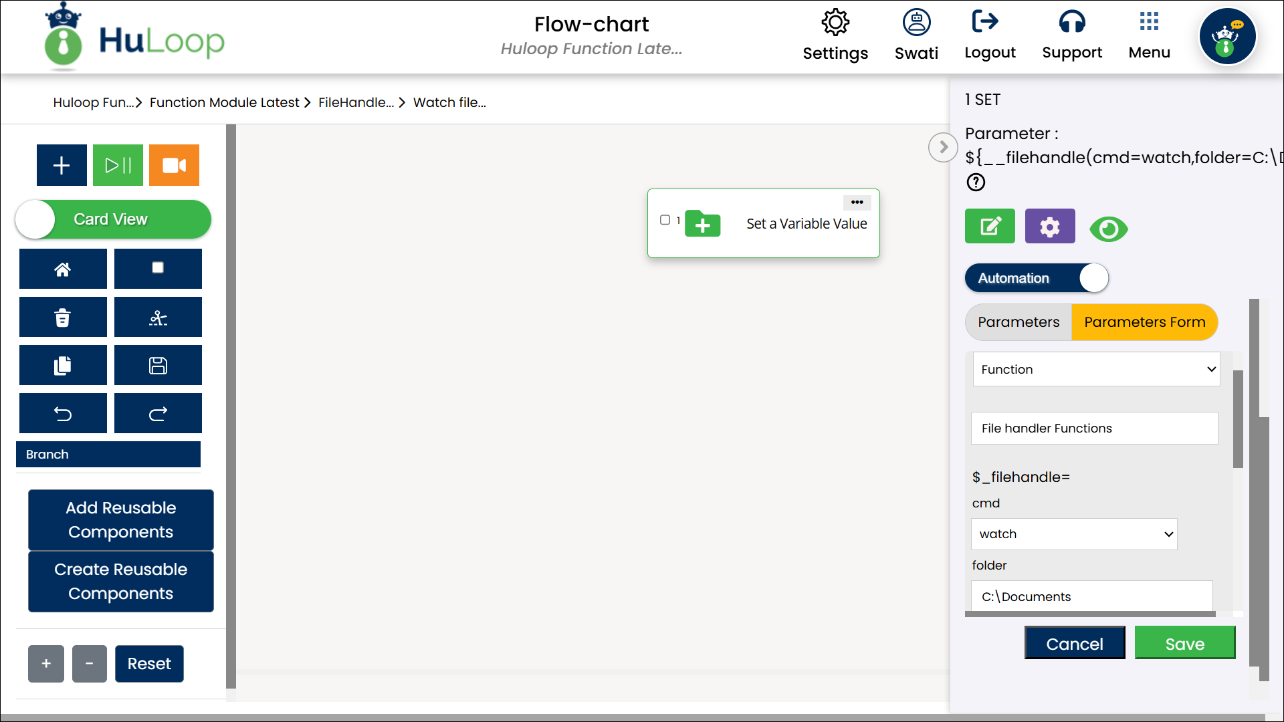Click the floppy disk save icon

tap(158, 366)
